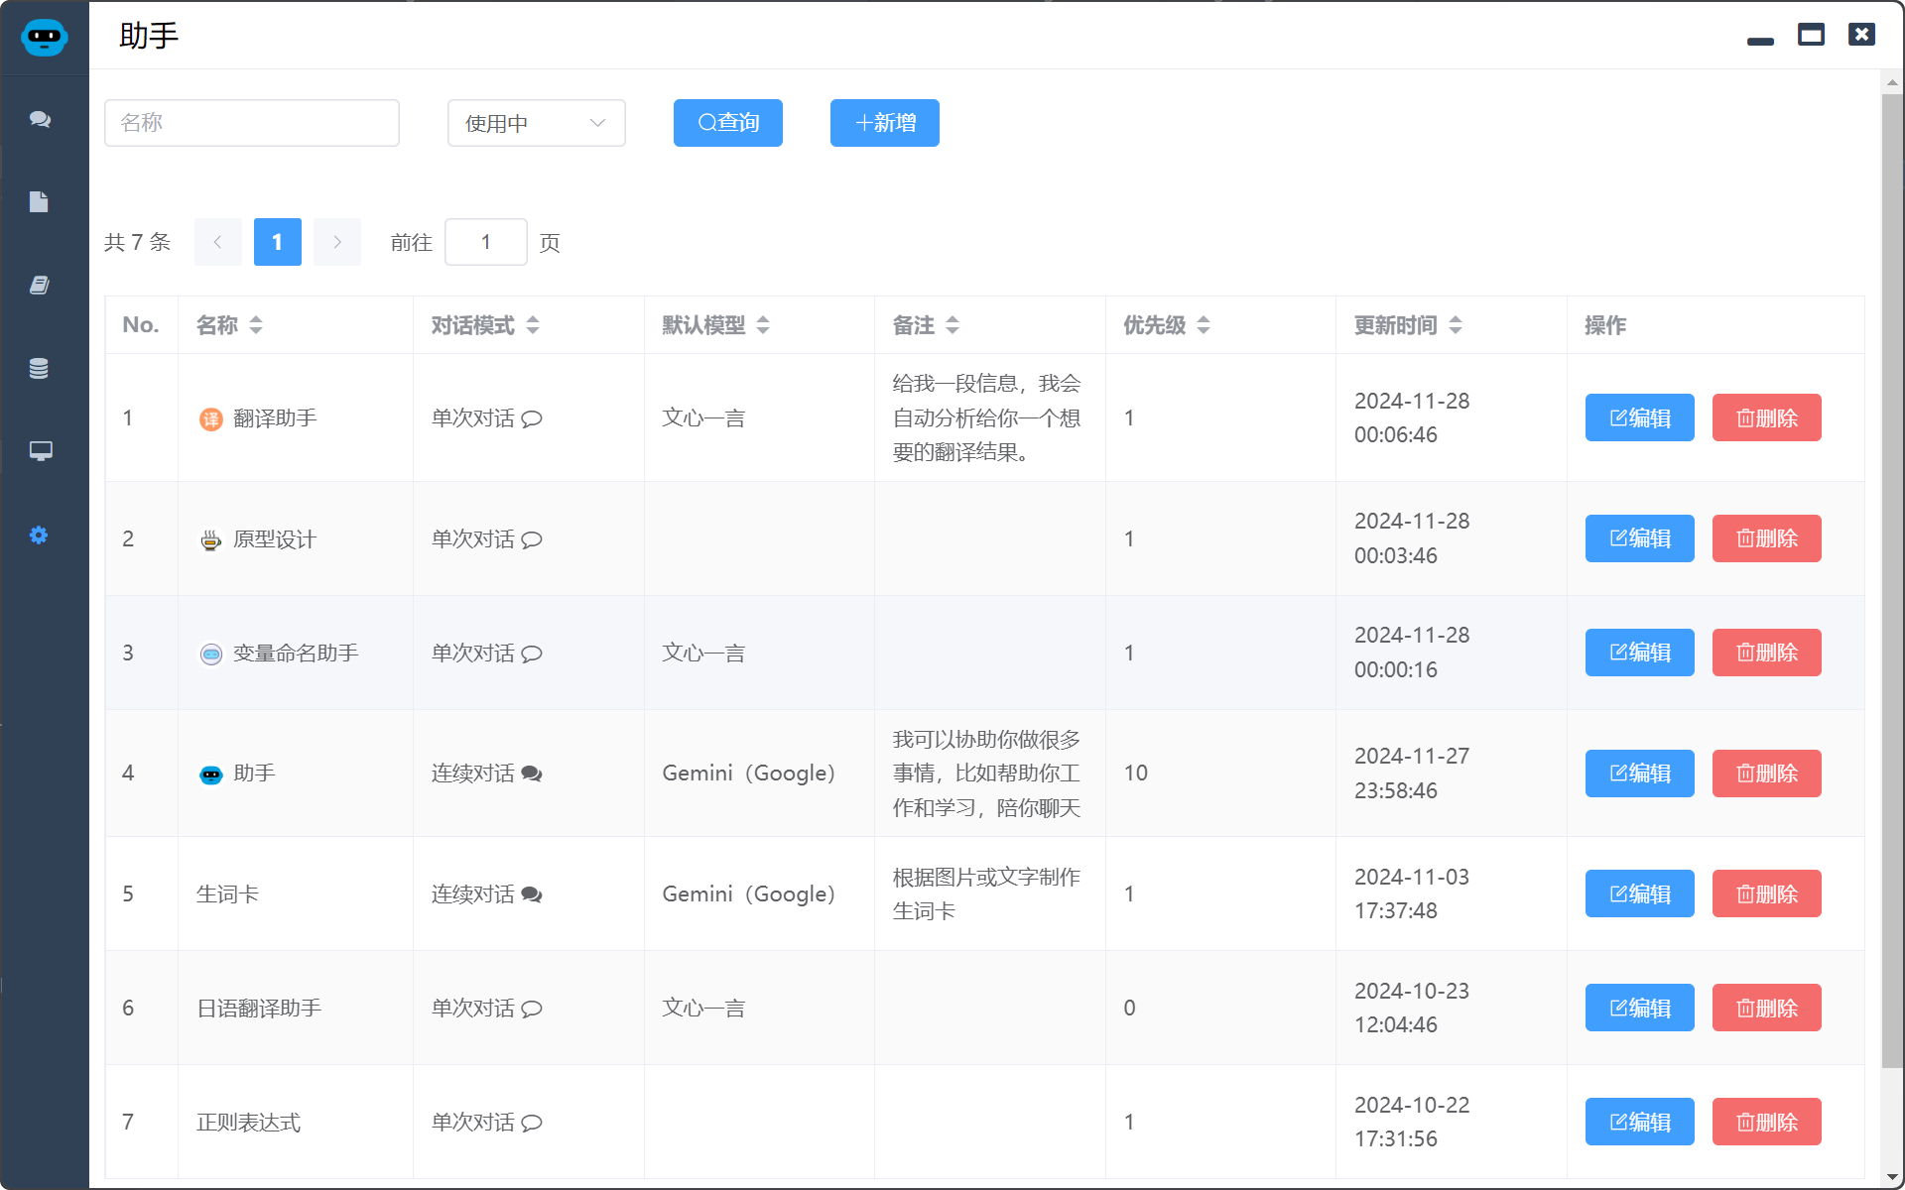Open the document file sidebar icon

[39, 202]
